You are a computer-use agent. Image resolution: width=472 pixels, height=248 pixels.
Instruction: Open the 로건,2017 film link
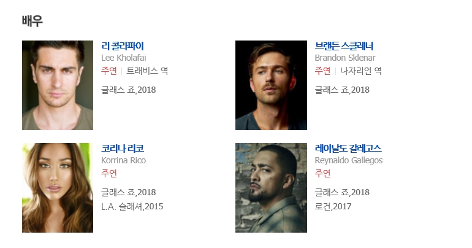point(333,206)
